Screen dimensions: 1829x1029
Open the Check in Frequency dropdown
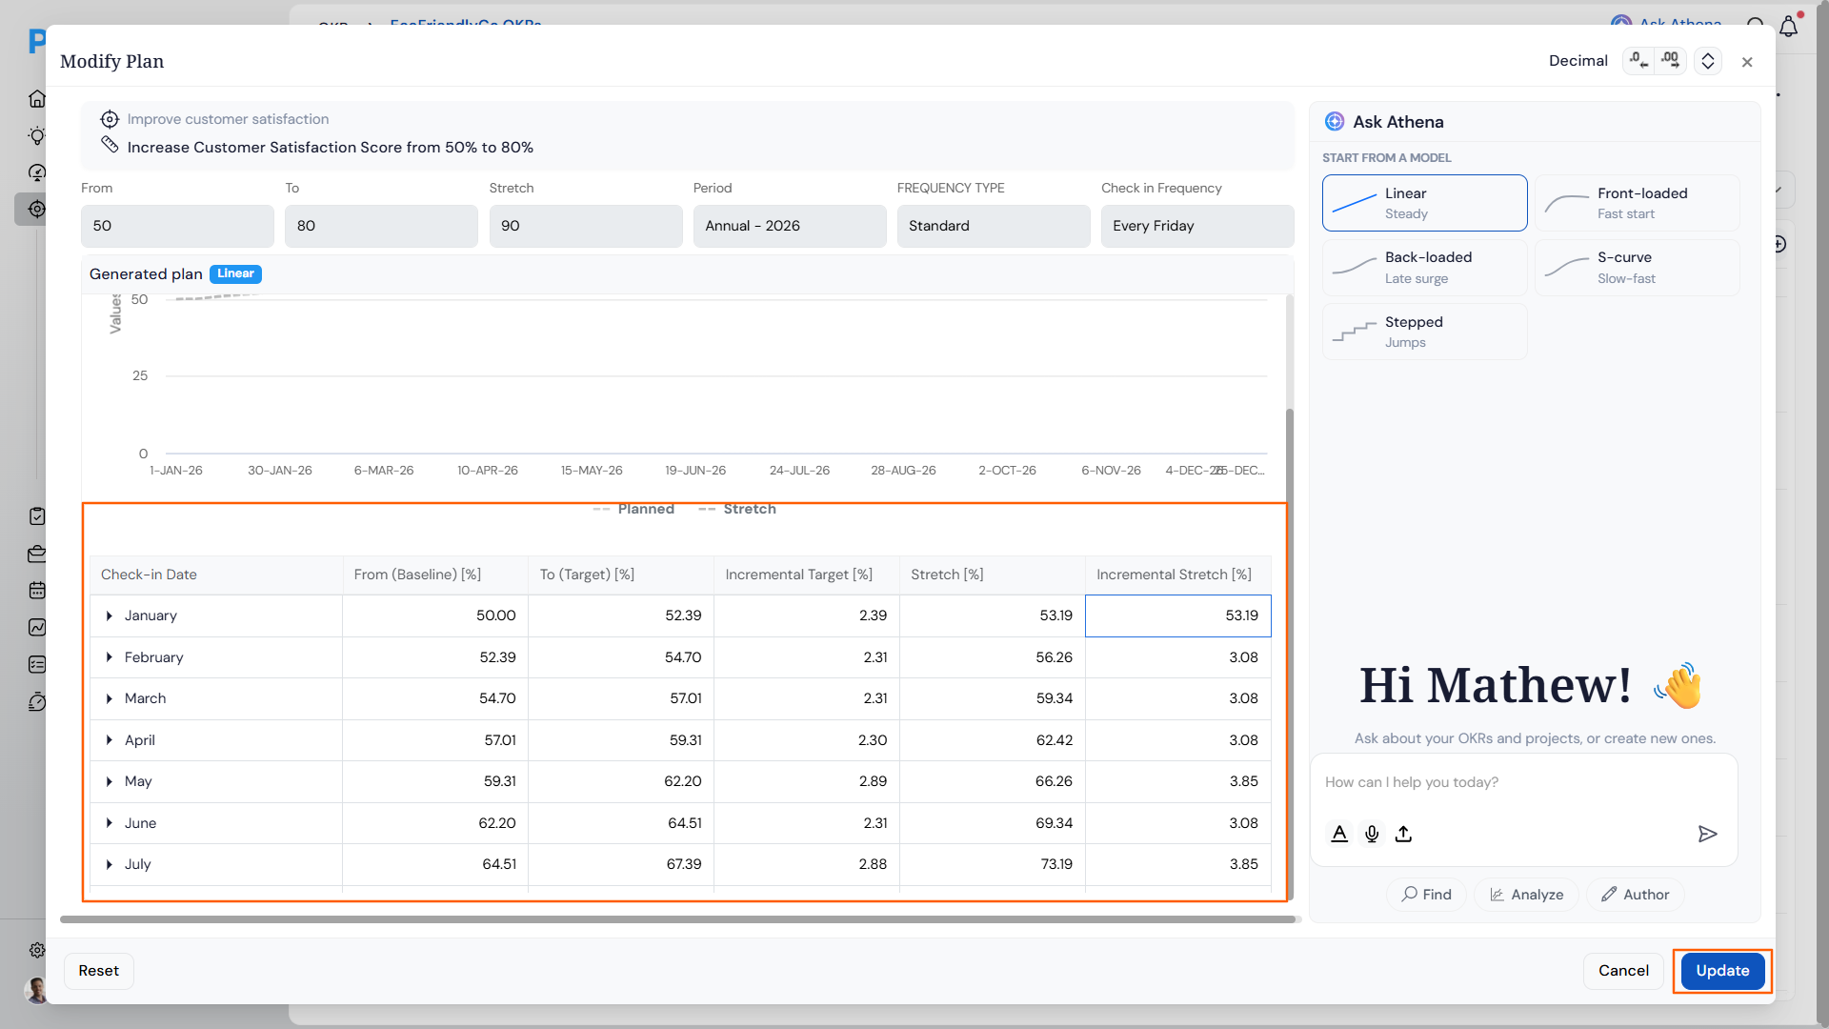[x=1197, y=226]
